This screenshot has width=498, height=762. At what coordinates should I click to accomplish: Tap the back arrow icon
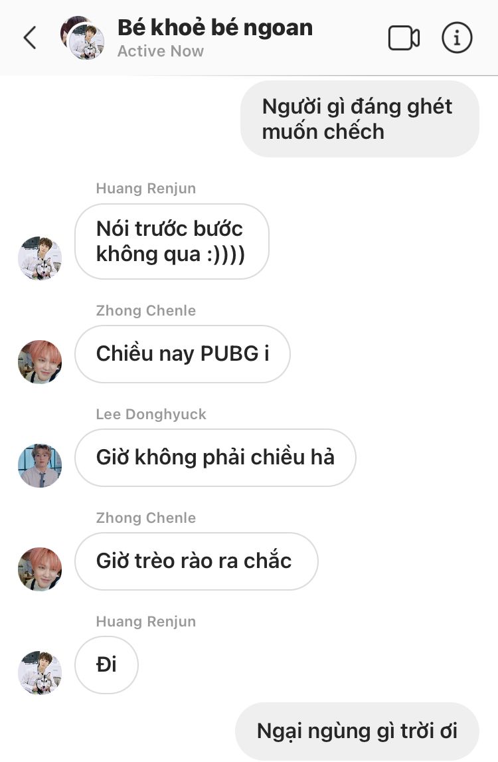pyautogui.click(x=30, y=38)
